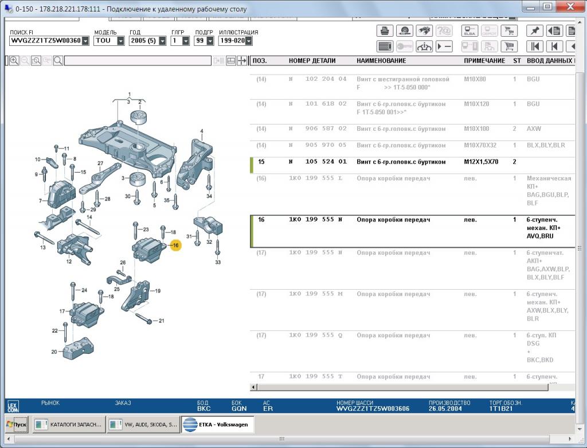This screenshot has height=448, width=587.
Task: Click the plain magnifier search icon
Action: click(x=58, y=61)
